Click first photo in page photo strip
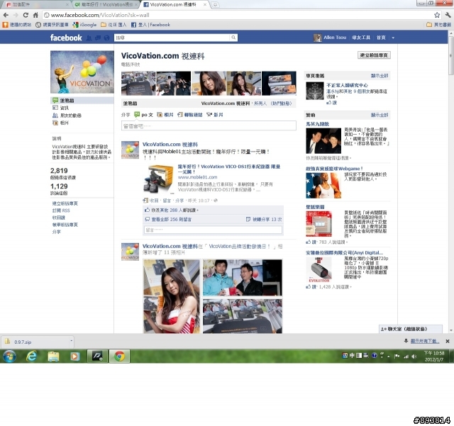454x426 pixels. 138,84
